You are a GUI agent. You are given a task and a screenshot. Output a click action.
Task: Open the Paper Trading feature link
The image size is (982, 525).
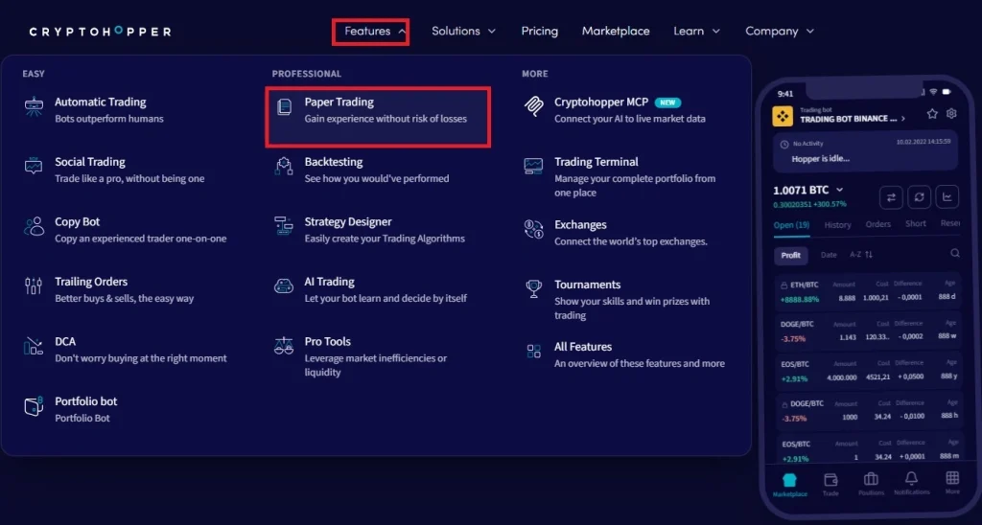378,117
